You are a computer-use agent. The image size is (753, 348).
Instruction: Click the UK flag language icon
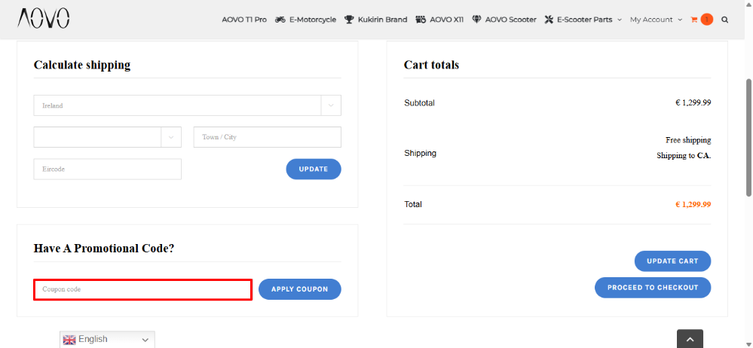pos(69,340)
